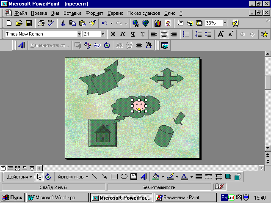This screenshot has height=203, width=271.
Task: Apply font color letter A
Action: click(185, 177)
